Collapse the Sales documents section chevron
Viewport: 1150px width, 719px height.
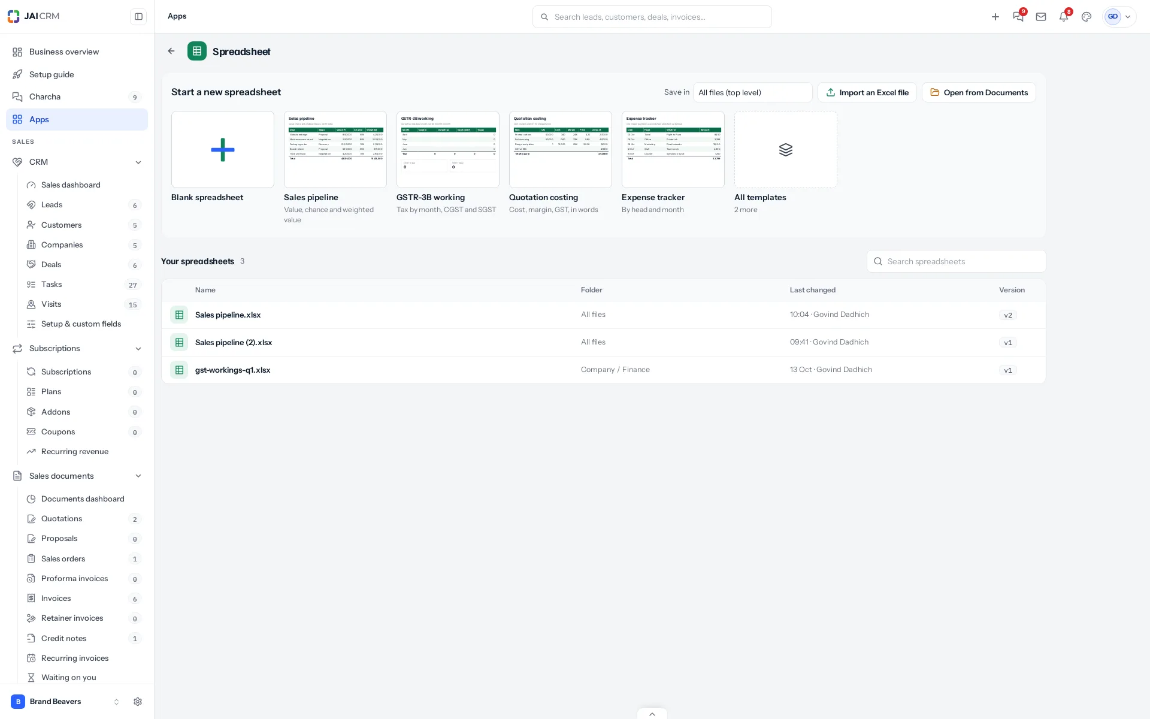[x=138, y=476]
